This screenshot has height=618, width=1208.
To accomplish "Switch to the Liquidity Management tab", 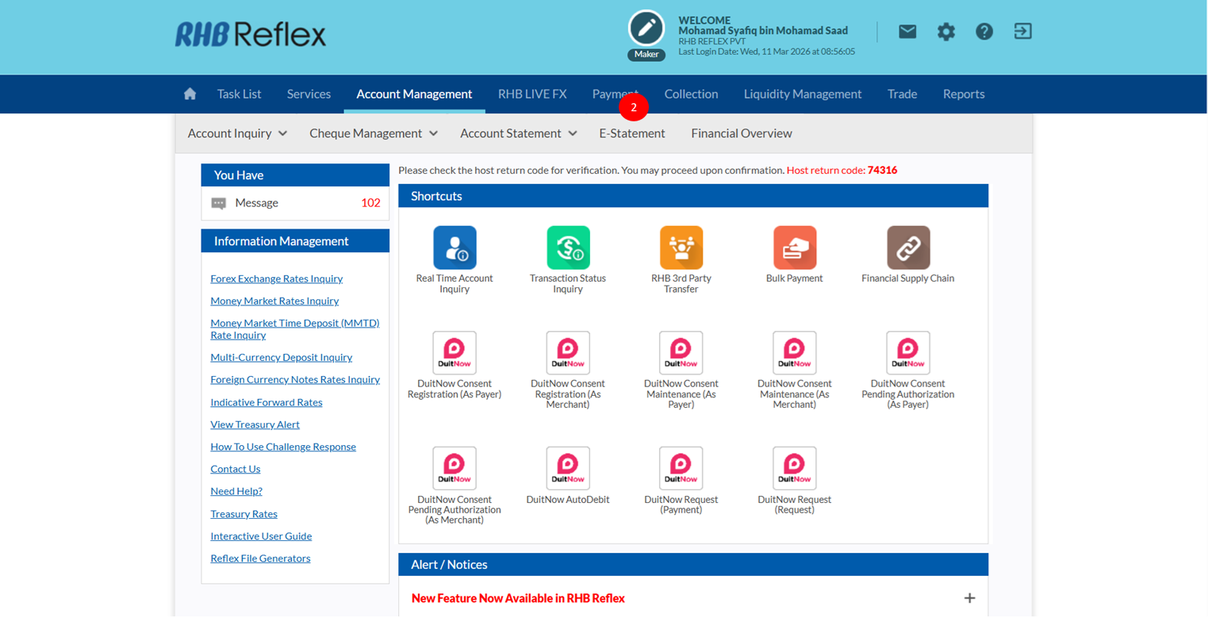I will [802, 94].
